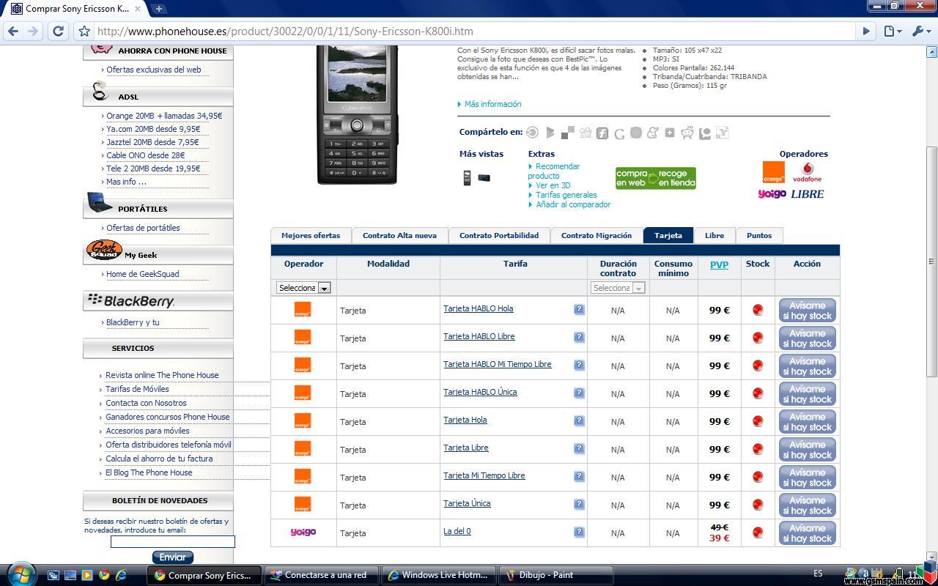Share on Facebook via the f icon
Viewport: 938px width, 586px height.
click(602, 133)
